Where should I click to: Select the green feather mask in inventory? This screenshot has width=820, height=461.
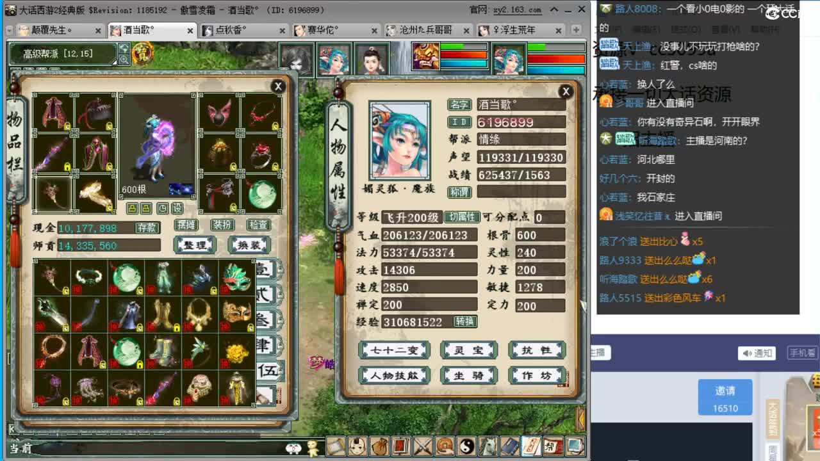(236, 277)
